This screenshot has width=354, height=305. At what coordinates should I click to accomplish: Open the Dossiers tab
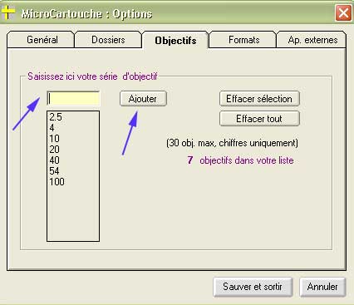[108, 40]
